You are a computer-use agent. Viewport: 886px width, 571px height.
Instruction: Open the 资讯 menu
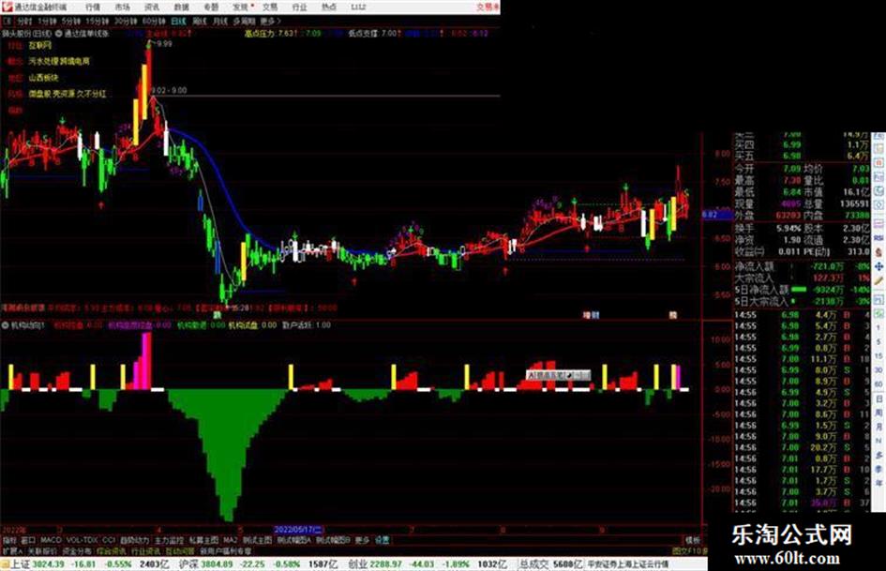pyautogui.click(x=152, y=8)
